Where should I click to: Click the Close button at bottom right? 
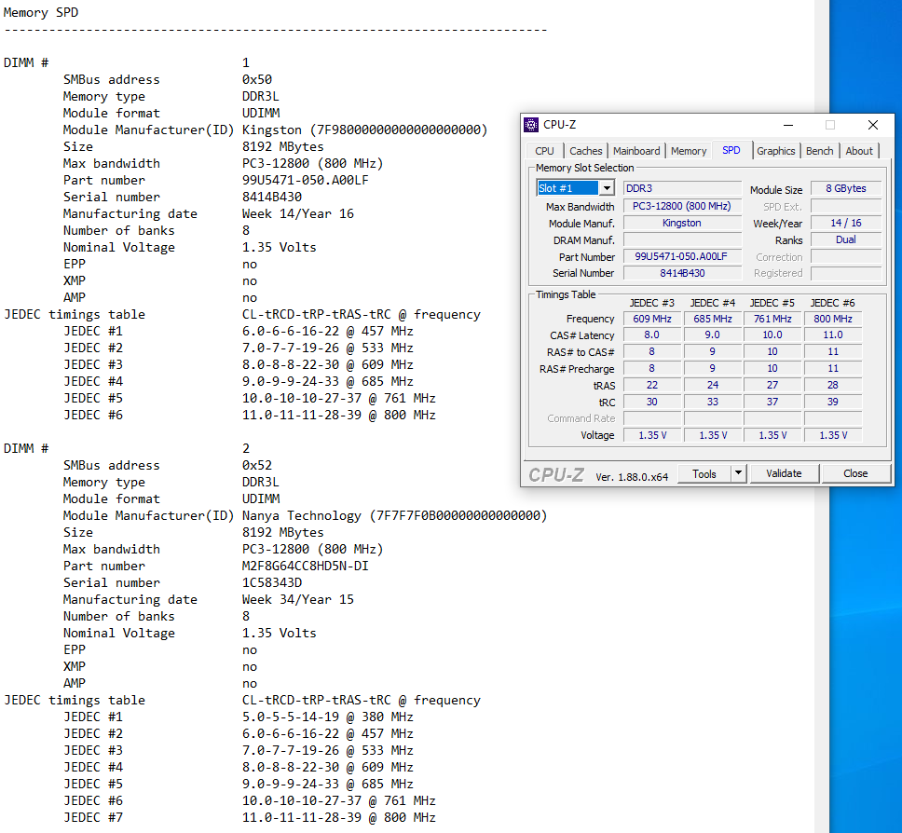855,473
